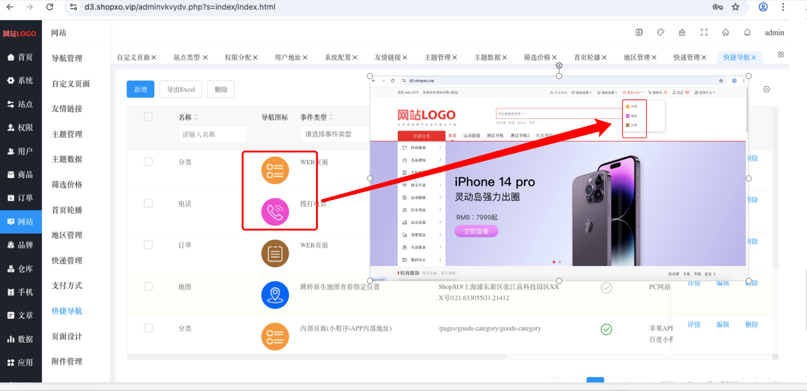Viewport: 807px width, 391px height.
Task: Click the clear cache broom icon
Action: pyautogui.click(x=682, y=32)
